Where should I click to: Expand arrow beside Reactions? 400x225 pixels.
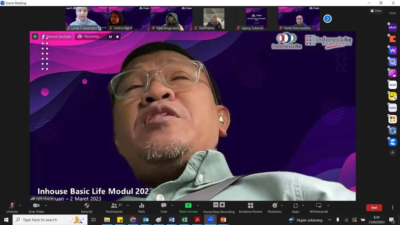pos(282,205)
